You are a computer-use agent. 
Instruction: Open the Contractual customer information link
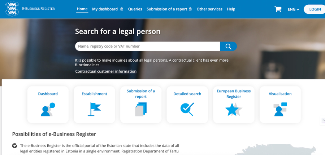106,71
